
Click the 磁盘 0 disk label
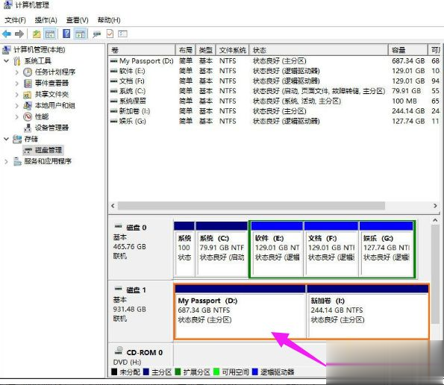coord(137,228)
